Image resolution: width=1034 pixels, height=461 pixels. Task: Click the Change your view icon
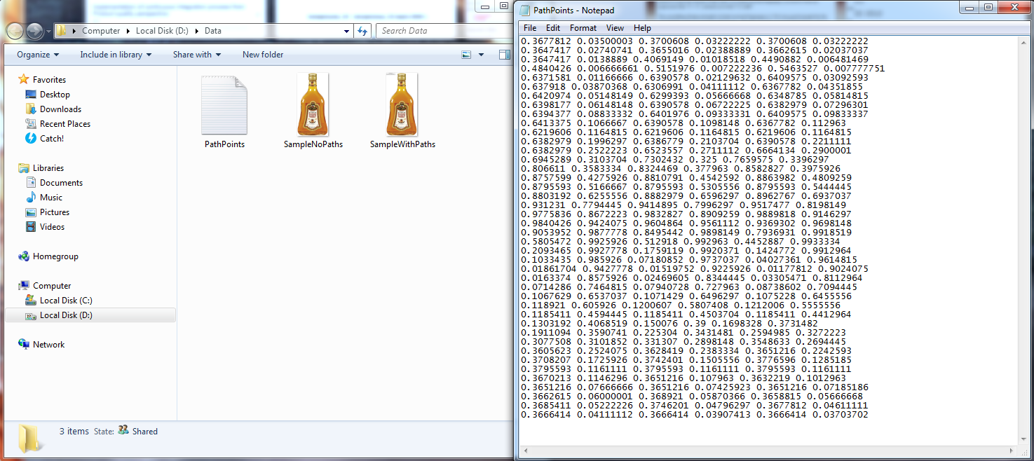466,55
